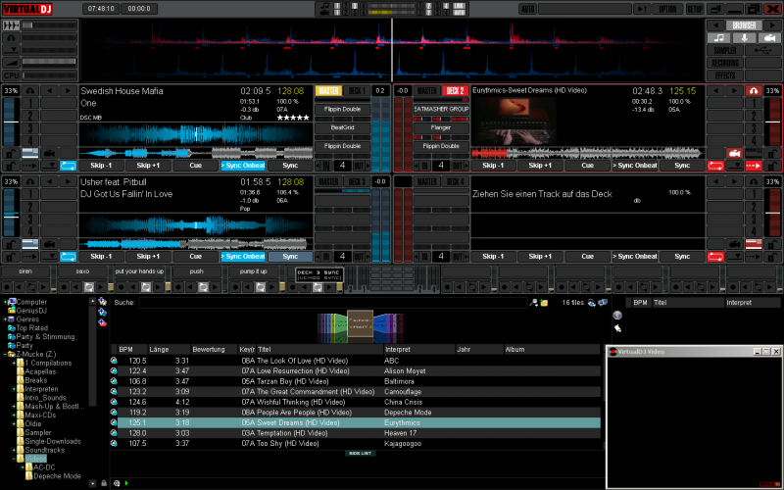This screenshot has width=784, height=490.
Task: Click deck 2 red video camera icon
Action: tap(734, 153)
